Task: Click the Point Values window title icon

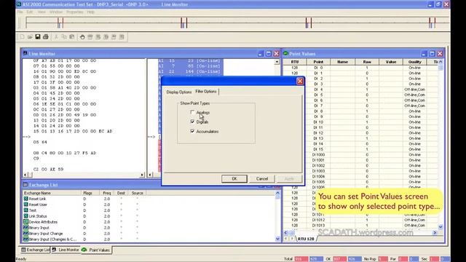Action: (285, 53)
